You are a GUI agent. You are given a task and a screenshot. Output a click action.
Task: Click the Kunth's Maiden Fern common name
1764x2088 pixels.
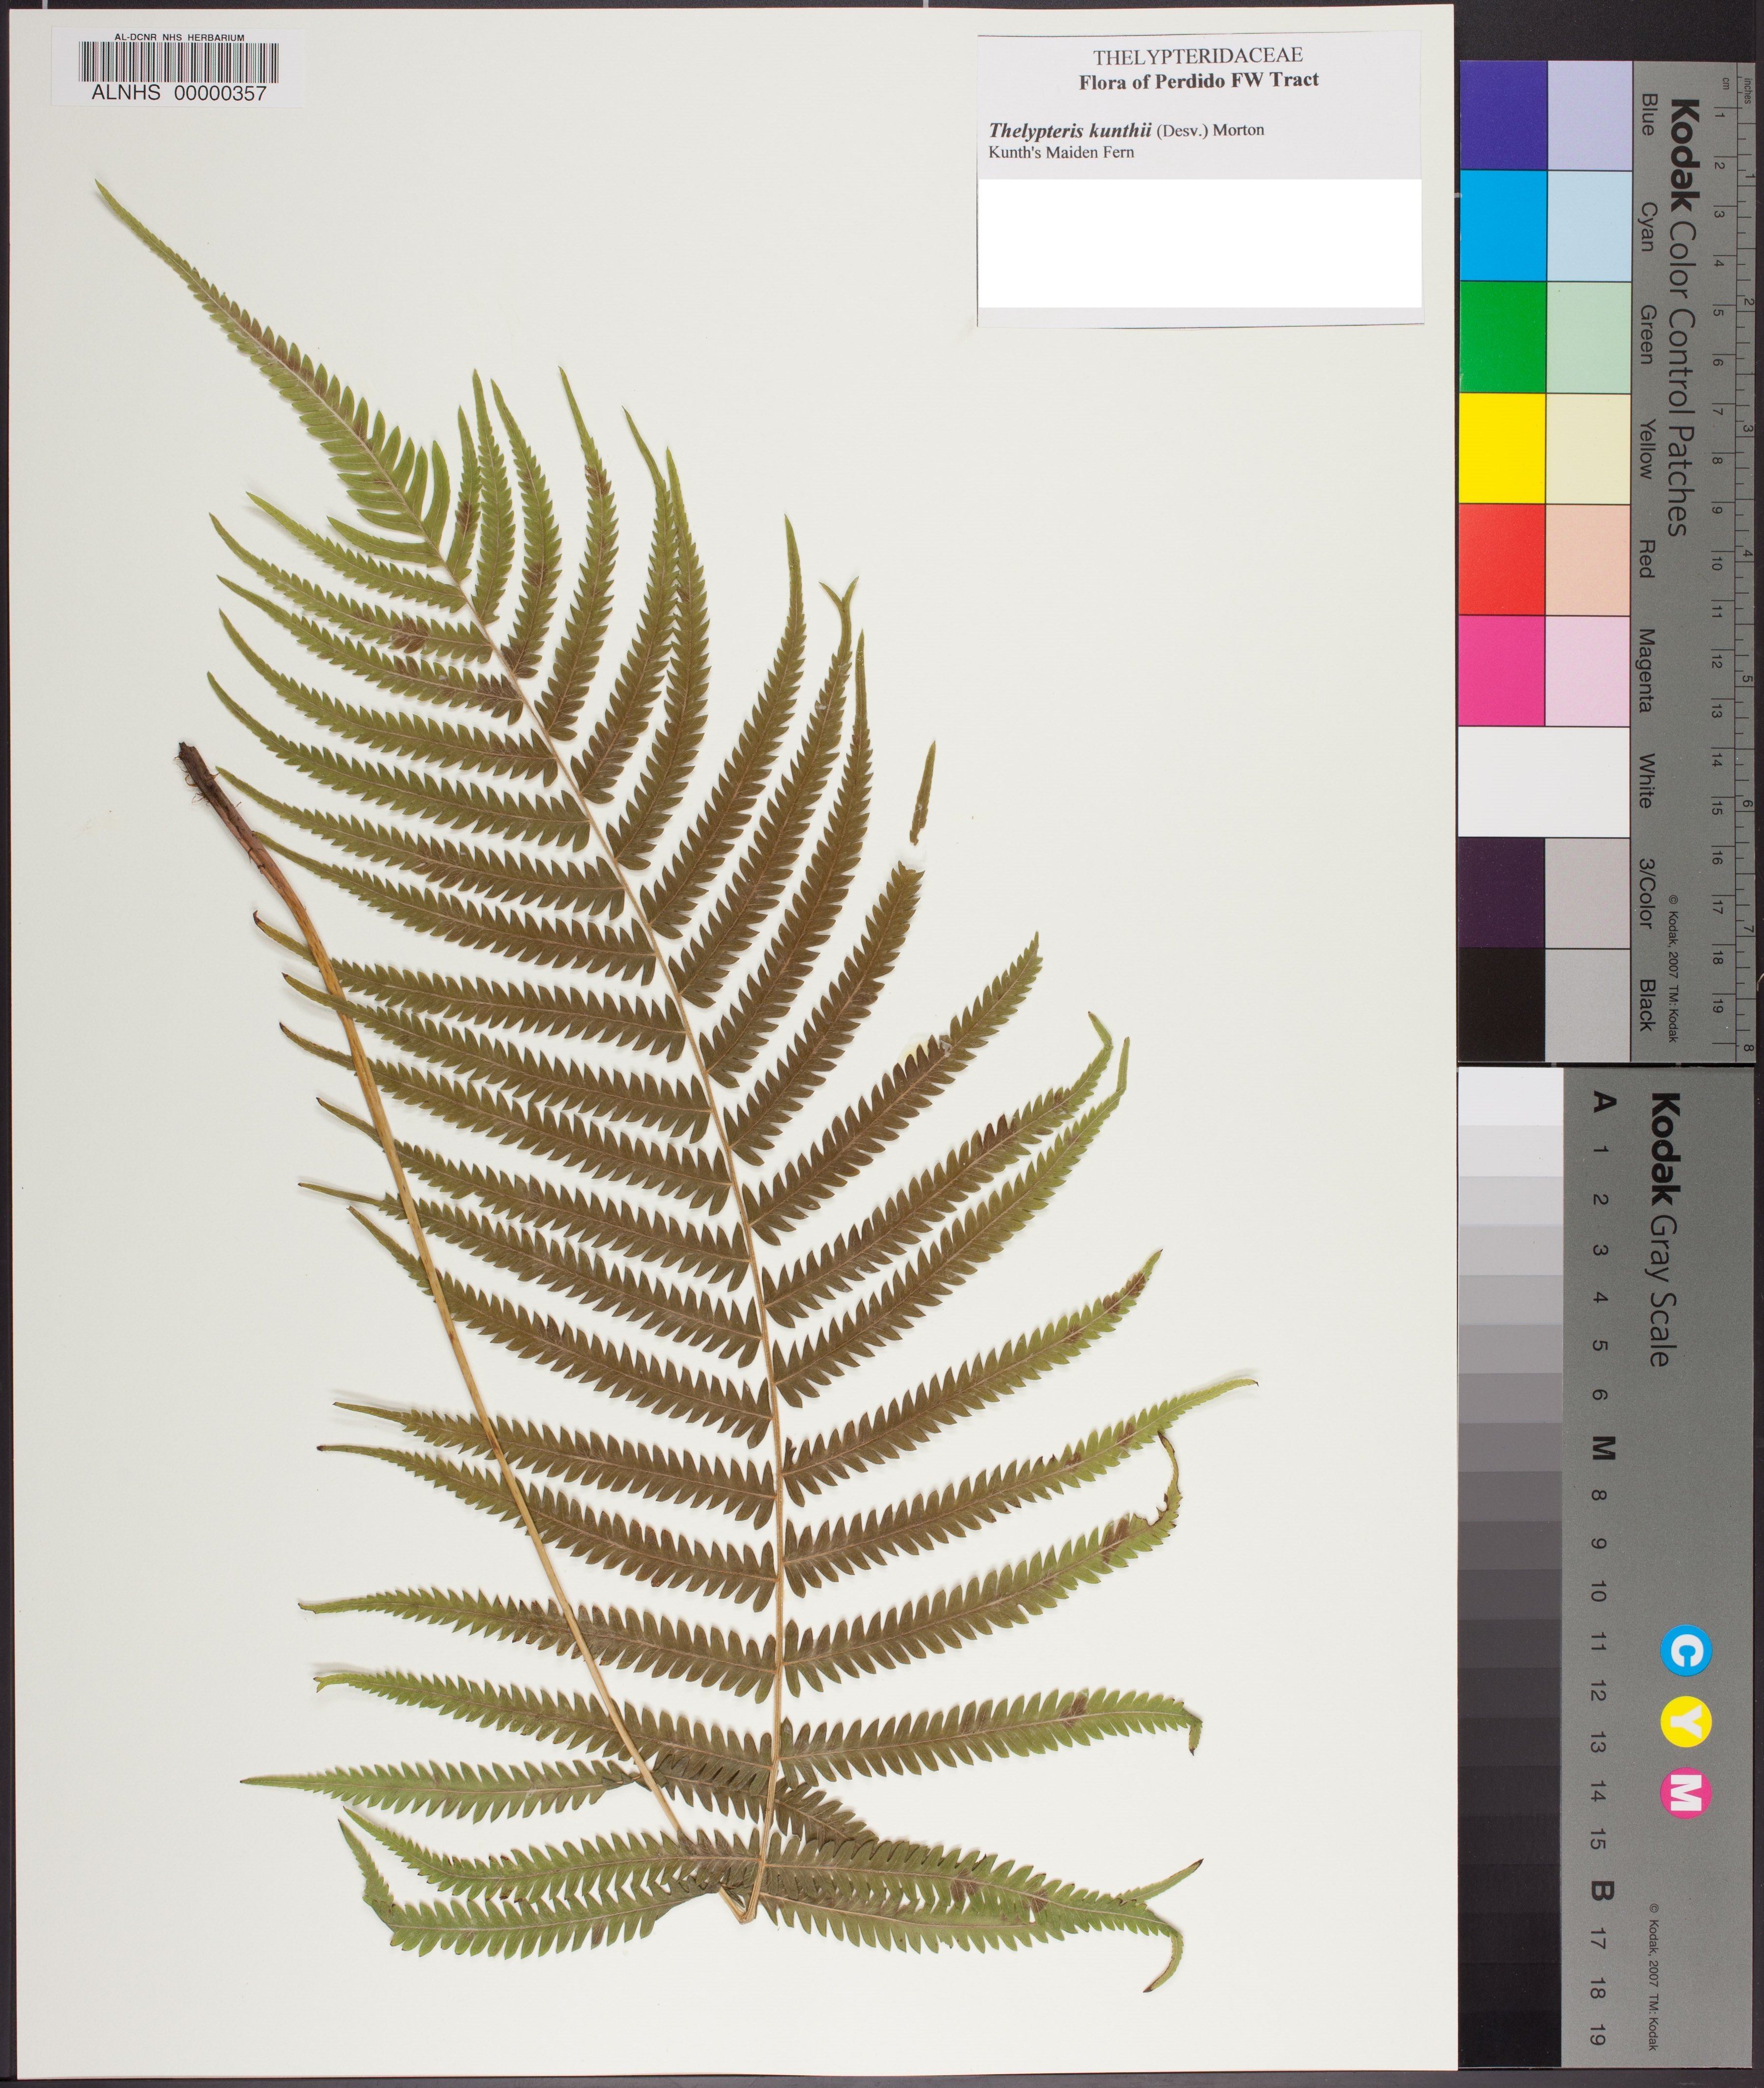[1061, 152]
